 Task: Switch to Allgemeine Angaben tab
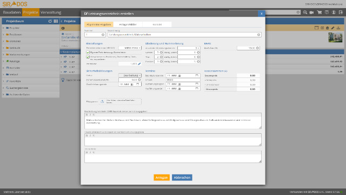[98, 24]
